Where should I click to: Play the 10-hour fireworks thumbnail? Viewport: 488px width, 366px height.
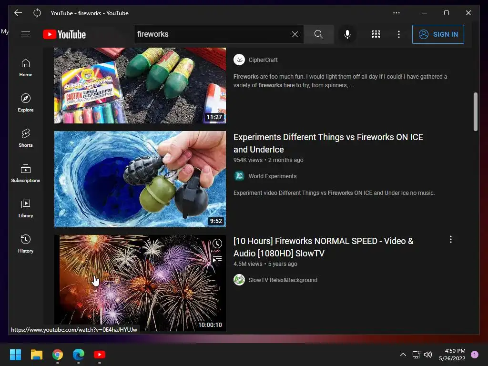(140, 283)
